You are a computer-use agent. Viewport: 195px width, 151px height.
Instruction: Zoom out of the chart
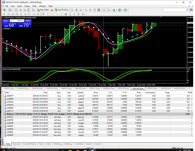click(x=90, y=10)
